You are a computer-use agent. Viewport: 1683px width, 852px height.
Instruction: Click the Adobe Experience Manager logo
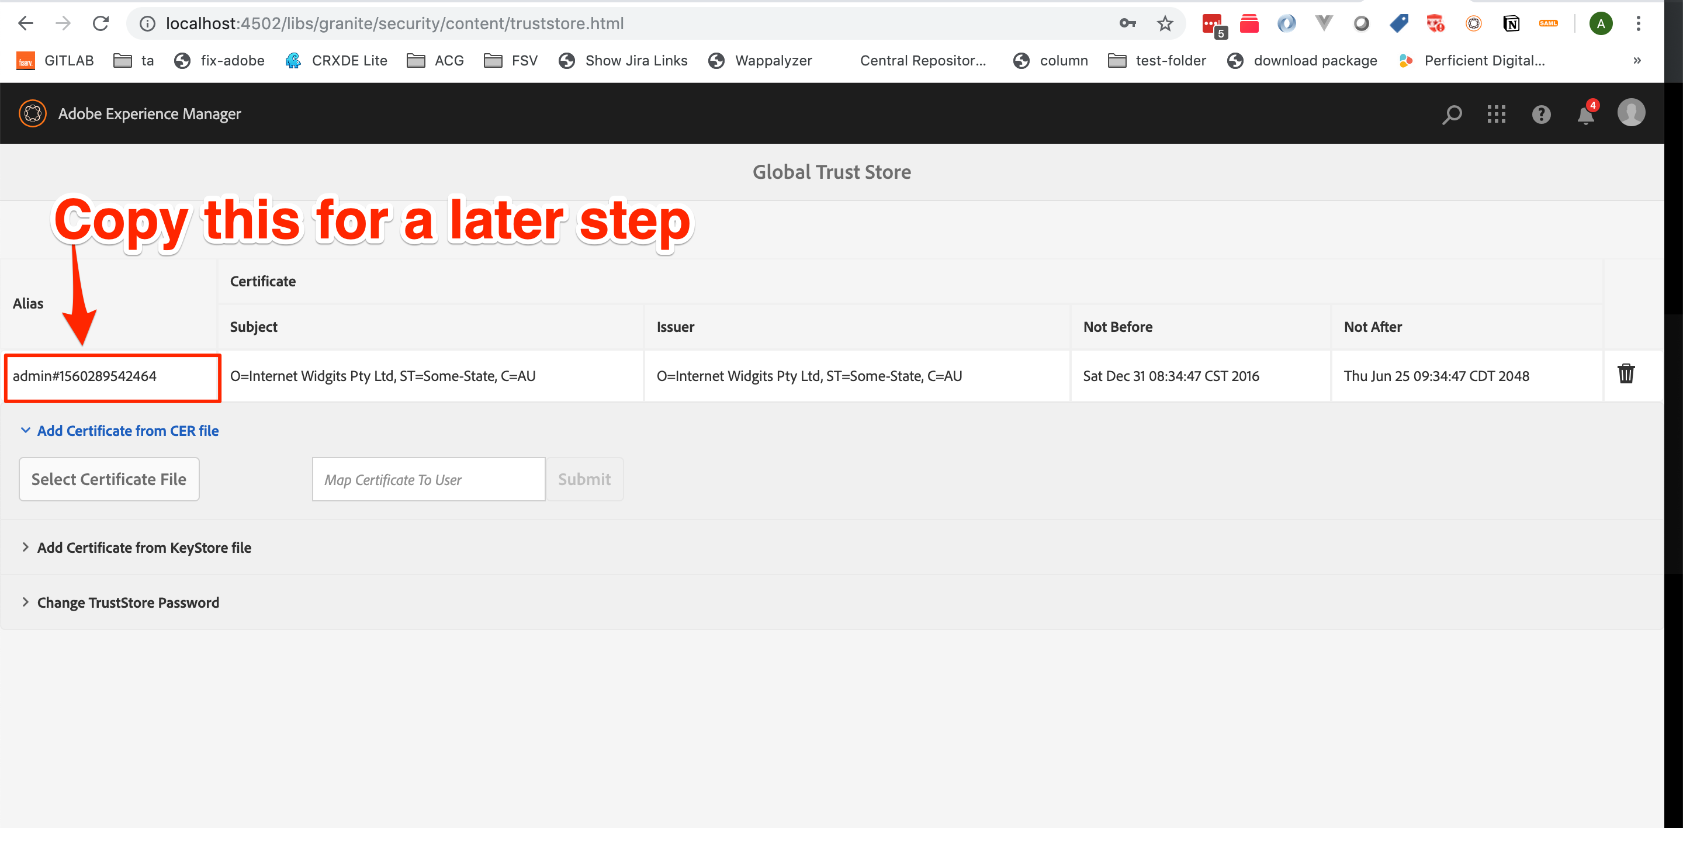pos(33,114)
